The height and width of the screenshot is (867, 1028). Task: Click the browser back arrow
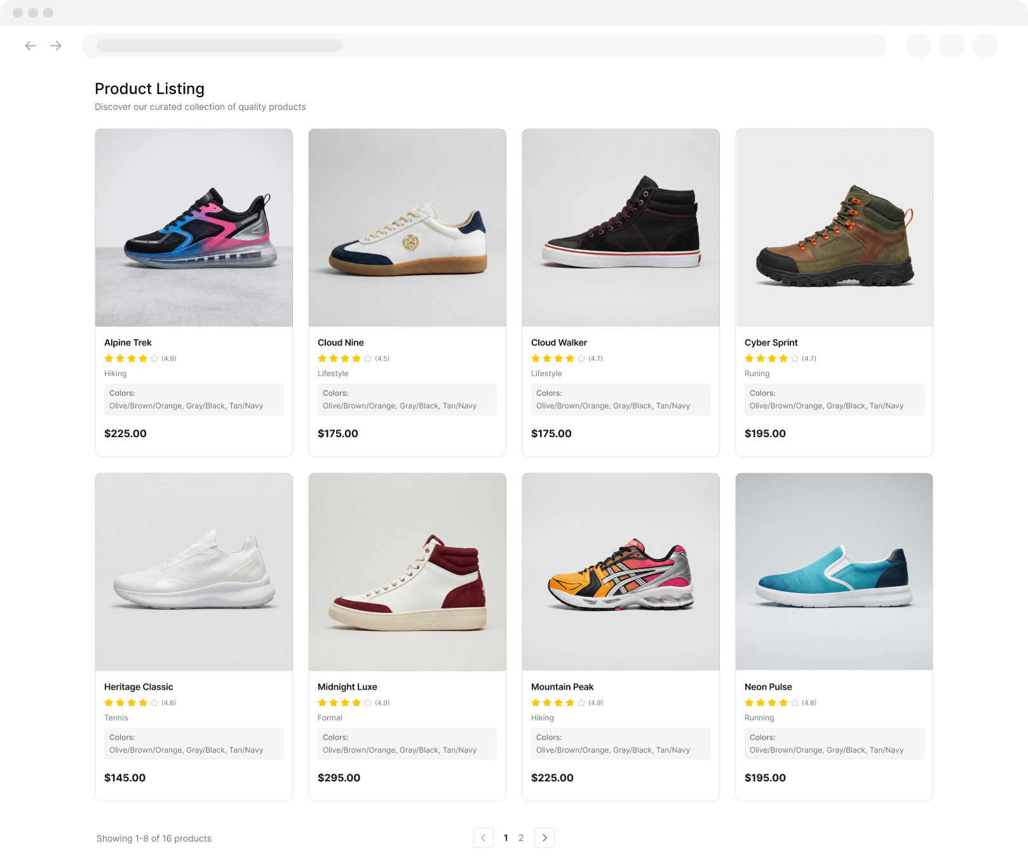pos(30,46)
